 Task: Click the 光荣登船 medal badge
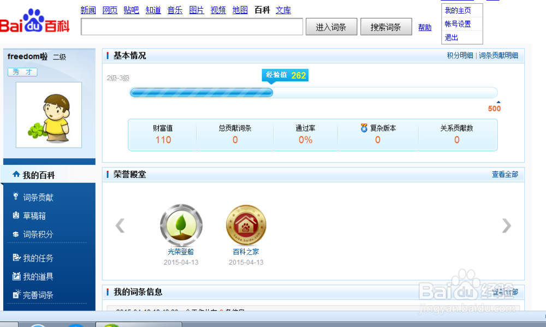(181, 224)
